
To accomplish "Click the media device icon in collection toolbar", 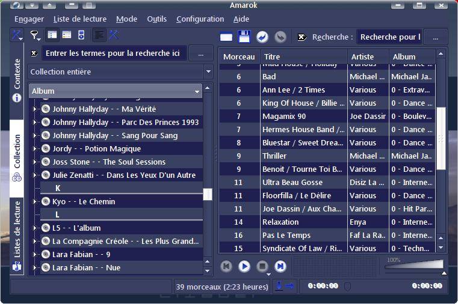I will (x=81, y=35).
